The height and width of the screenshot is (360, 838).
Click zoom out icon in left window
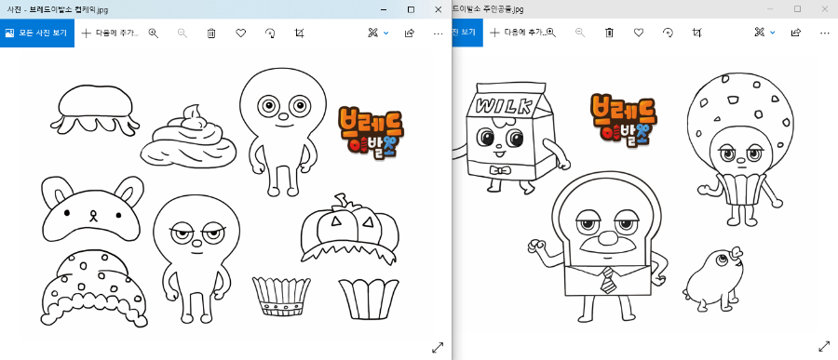pos(182,33)
